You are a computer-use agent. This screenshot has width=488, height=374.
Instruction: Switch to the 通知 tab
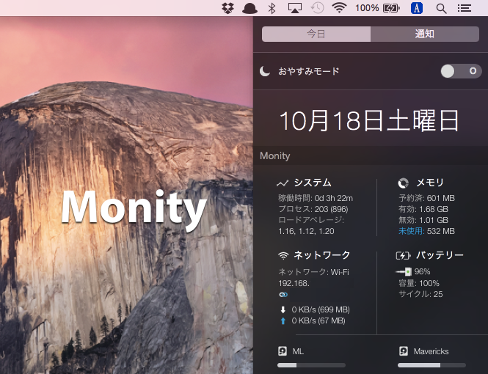tap(424, 34)
